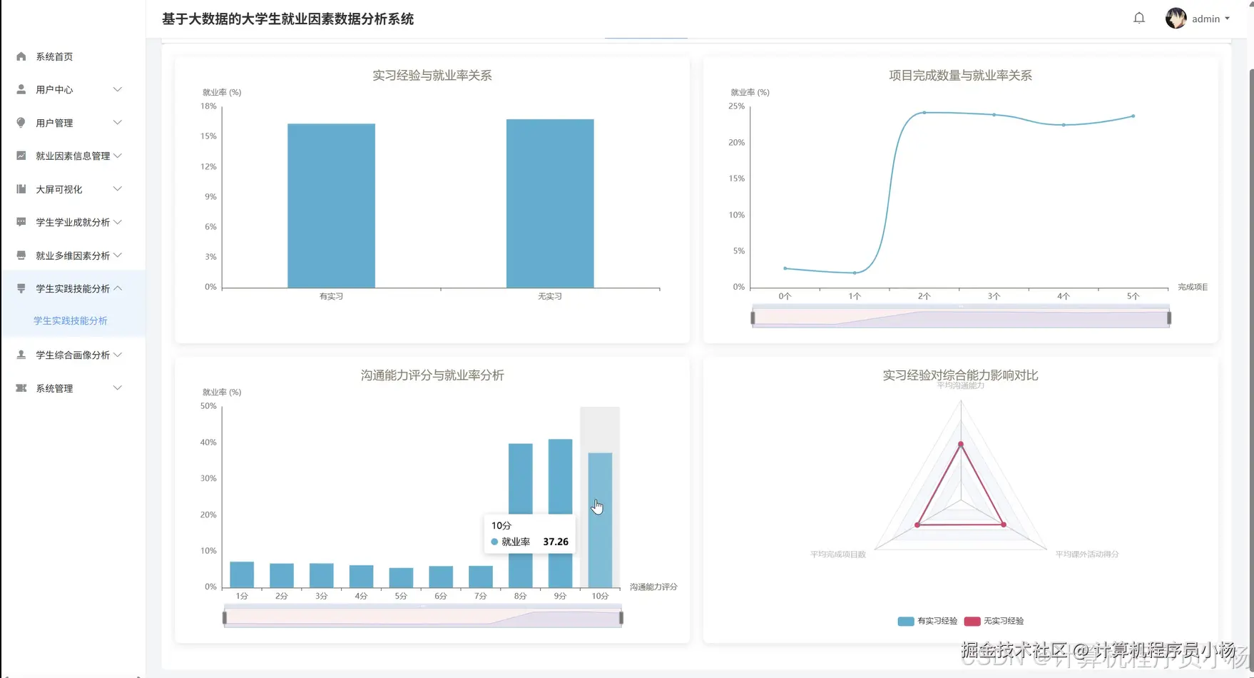Click the home icon beside 系统首页

(21, 56)
